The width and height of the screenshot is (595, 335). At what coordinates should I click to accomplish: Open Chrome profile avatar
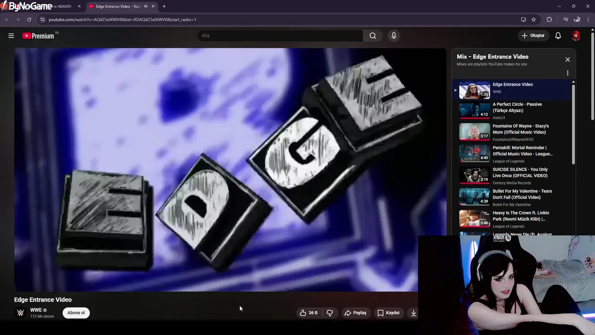tap(577, 20)
